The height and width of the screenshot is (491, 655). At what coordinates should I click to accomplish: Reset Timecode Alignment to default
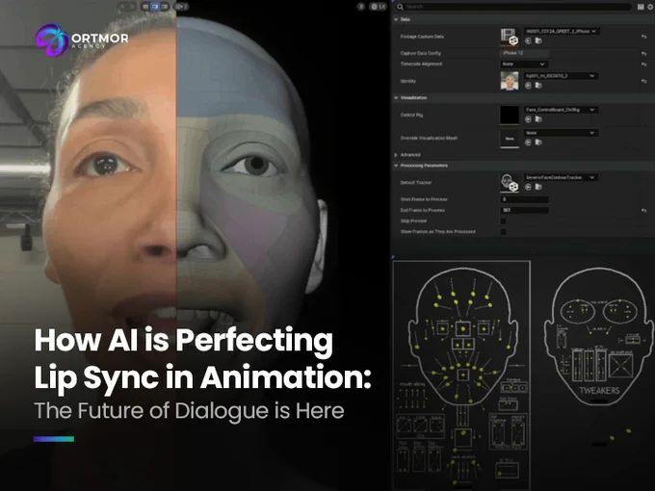coord(643,65)
